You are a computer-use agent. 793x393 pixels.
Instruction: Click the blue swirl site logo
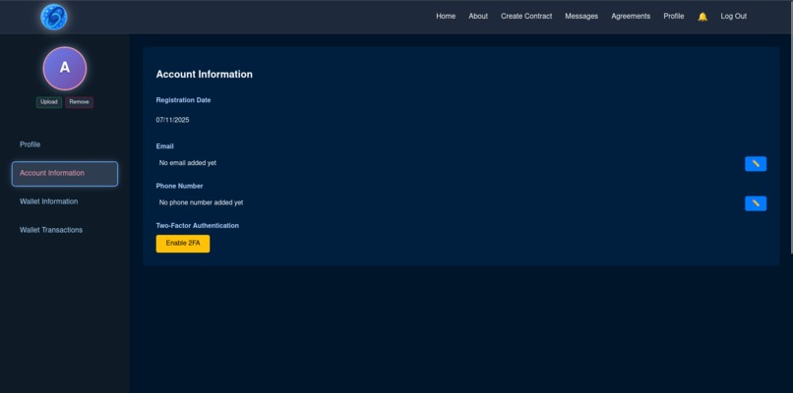click(x=53, y=17)
